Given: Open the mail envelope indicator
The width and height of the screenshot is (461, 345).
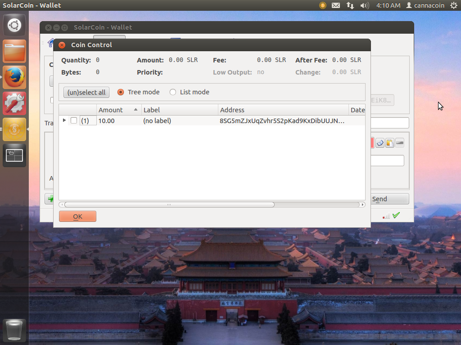Looking at the screenshot, I should pos(336,5).
